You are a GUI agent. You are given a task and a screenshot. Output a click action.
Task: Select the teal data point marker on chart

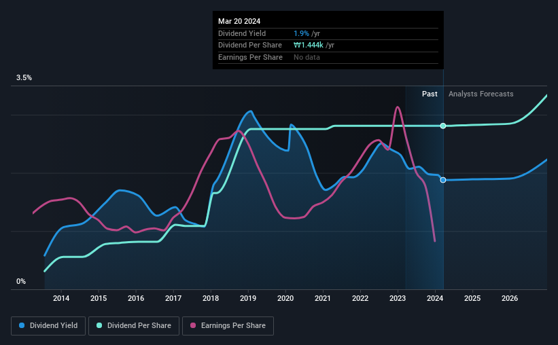[443, 126]
